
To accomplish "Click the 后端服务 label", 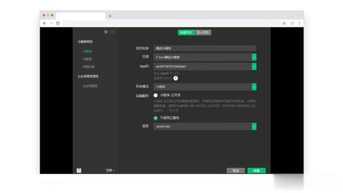I will point(142,96).
